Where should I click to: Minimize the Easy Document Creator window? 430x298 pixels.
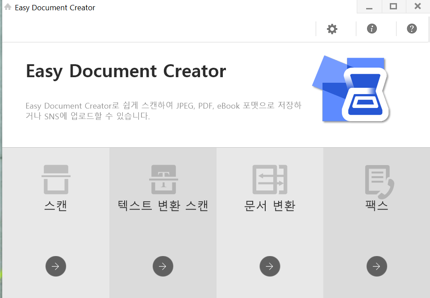point(369,7)
